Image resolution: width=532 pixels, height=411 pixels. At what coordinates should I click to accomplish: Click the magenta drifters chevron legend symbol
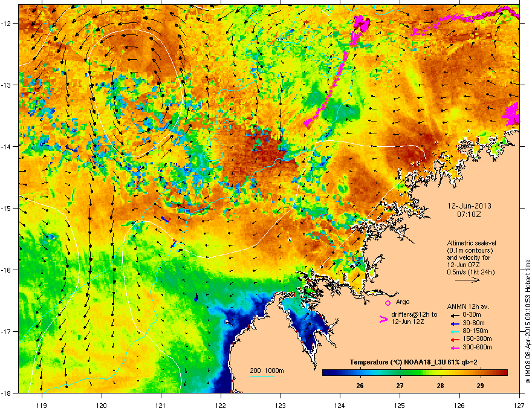383,319
